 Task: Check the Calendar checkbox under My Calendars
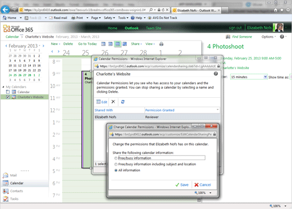[x=8, y=92]
